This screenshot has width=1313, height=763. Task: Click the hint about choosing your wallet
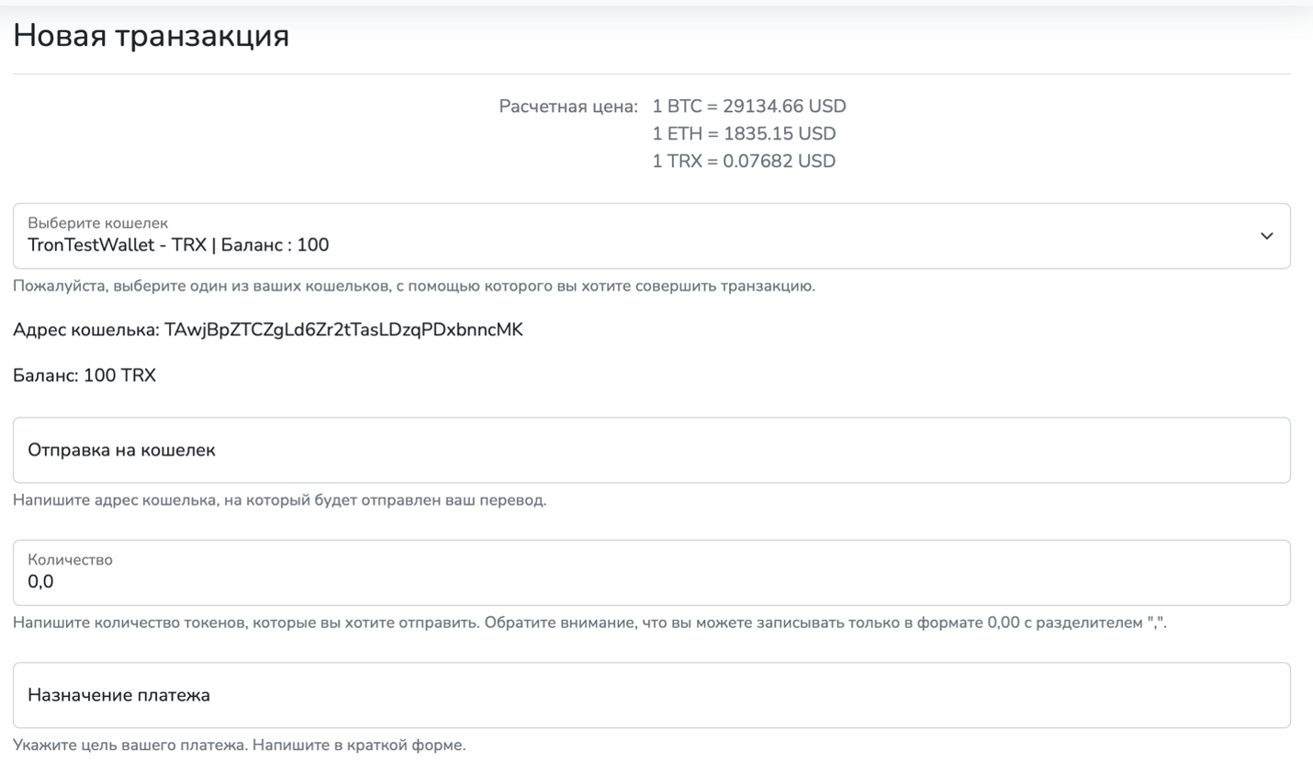pyautogui.click(x=413, y=286)
